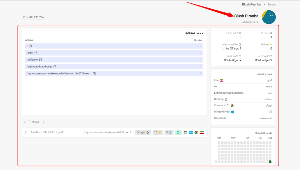Click the left pagination arrow near صفحه 1
300x170 pixels.
point(24,122)
